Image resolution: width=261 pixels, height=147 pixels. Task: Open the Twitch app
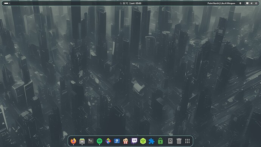134,141
